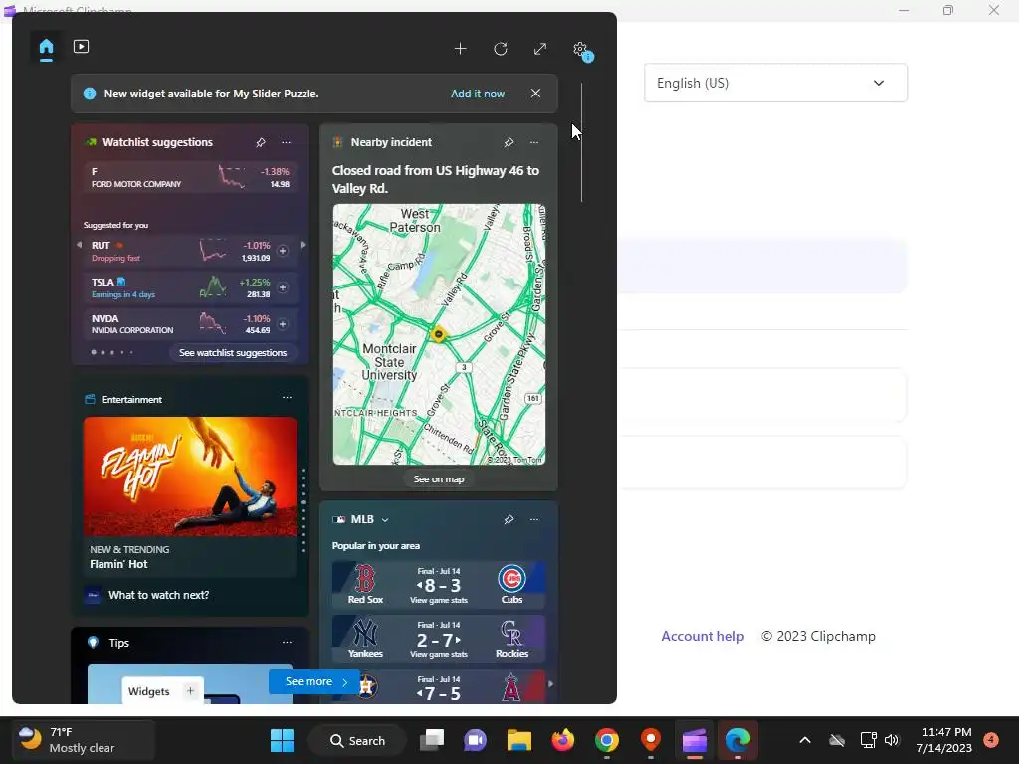Click See on map button

(x=439, y=479)
